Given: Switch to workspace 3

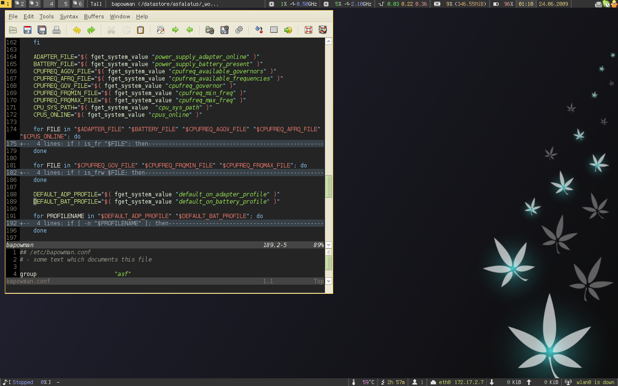Looking at the screenshot, I should tap(34, 4).
